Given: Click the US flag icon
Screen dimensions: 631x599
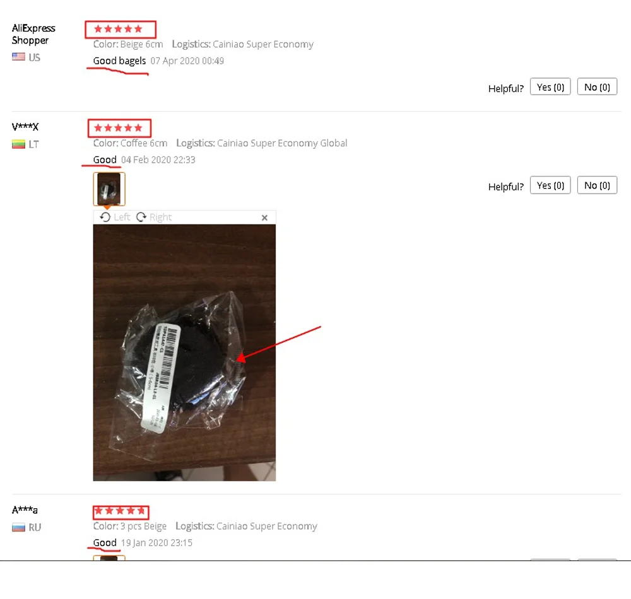Looking at the screenshot, I should click(18, 57).
